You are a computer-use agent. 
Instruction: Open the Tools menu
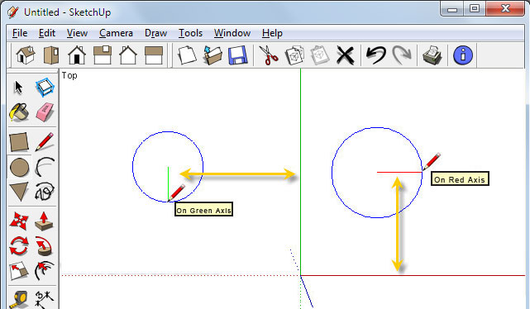(x=191, y=33)
